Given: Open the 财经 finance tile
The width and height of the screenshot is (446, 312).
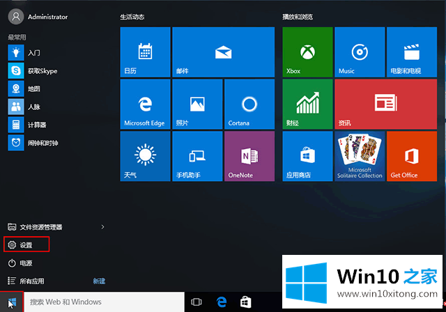Looking at the screenshot, I should pos(307,104).
